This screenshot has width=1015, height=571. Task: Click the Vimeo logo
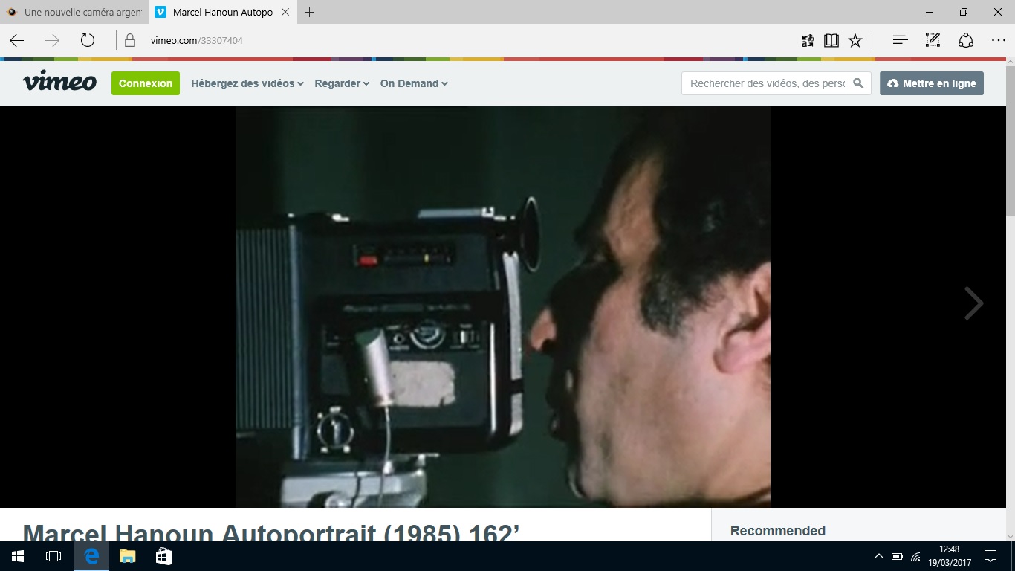point(59,82)
